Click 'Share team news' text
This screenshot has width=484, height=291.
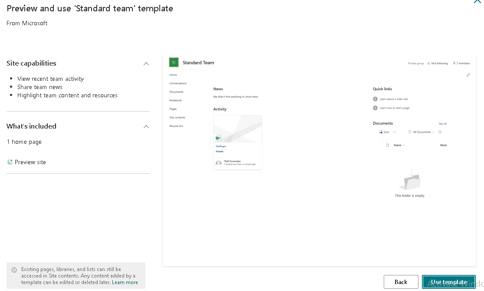pyautogui.click(x=40, y=87)
